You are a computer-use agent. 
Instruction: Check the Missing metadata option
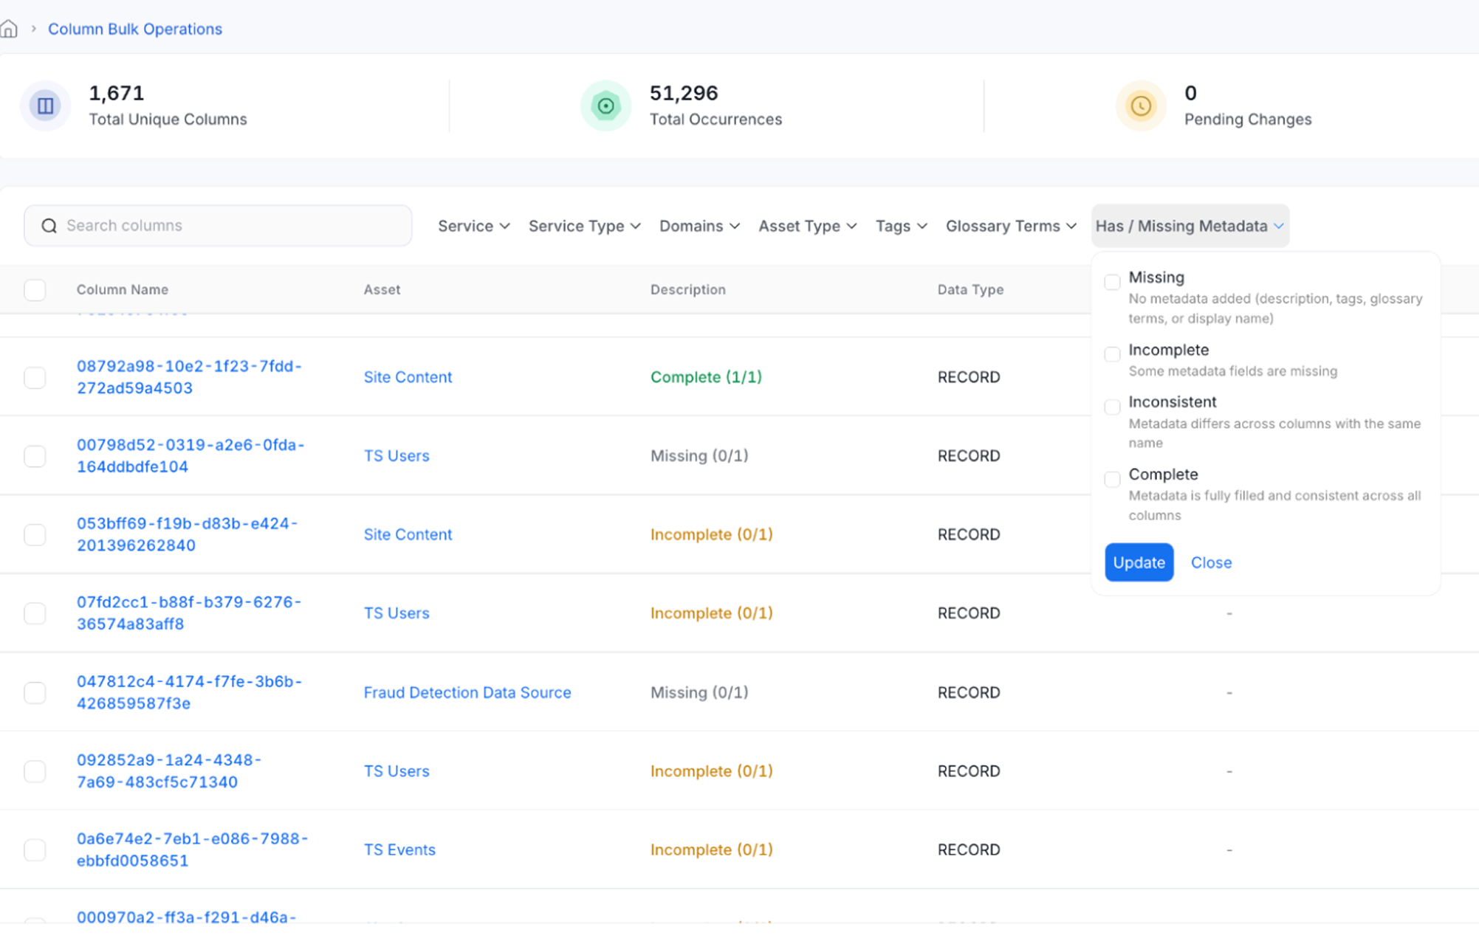[1112, 282]
